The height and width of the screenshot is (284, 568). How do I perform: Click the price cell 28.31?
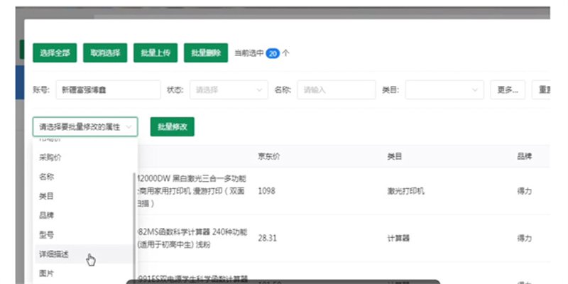tap(268, 239)
